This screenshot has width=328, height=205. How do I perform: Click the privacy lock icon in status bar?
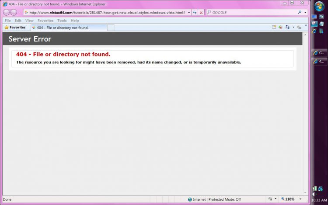[x=270, y=199]
